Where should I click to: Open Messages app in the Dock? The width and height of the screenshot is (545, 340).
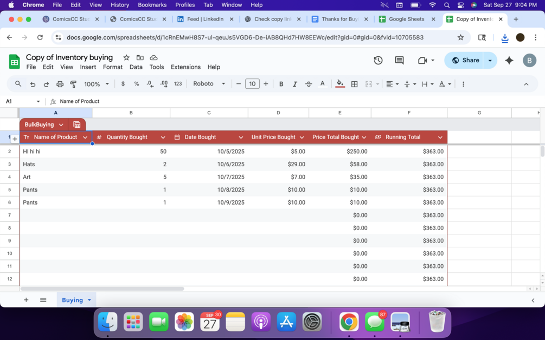375,322
